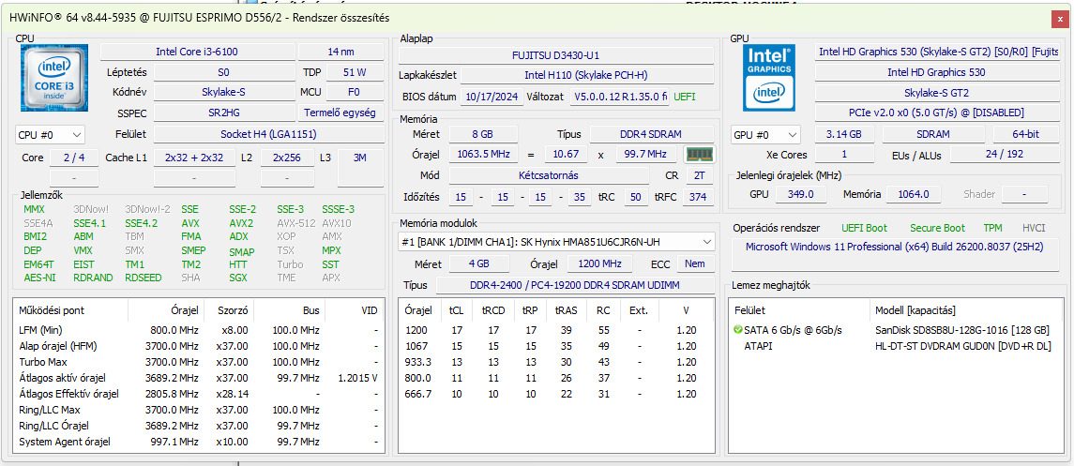Click the PCIe v2.0 x0 DISABLED field
The width and height of the screenshot is (1074, 466).
pyautogui.click(x=936, y=113)
